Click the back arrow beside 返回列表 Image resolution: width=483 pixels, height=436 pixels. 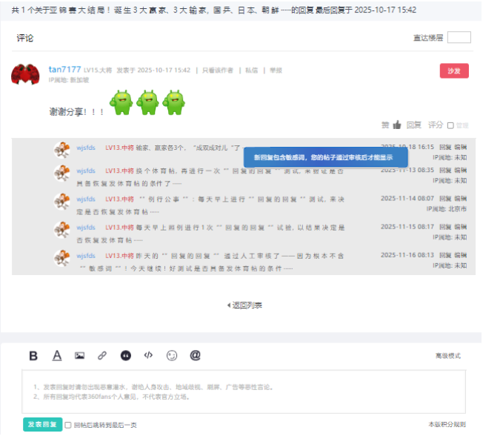229,305
